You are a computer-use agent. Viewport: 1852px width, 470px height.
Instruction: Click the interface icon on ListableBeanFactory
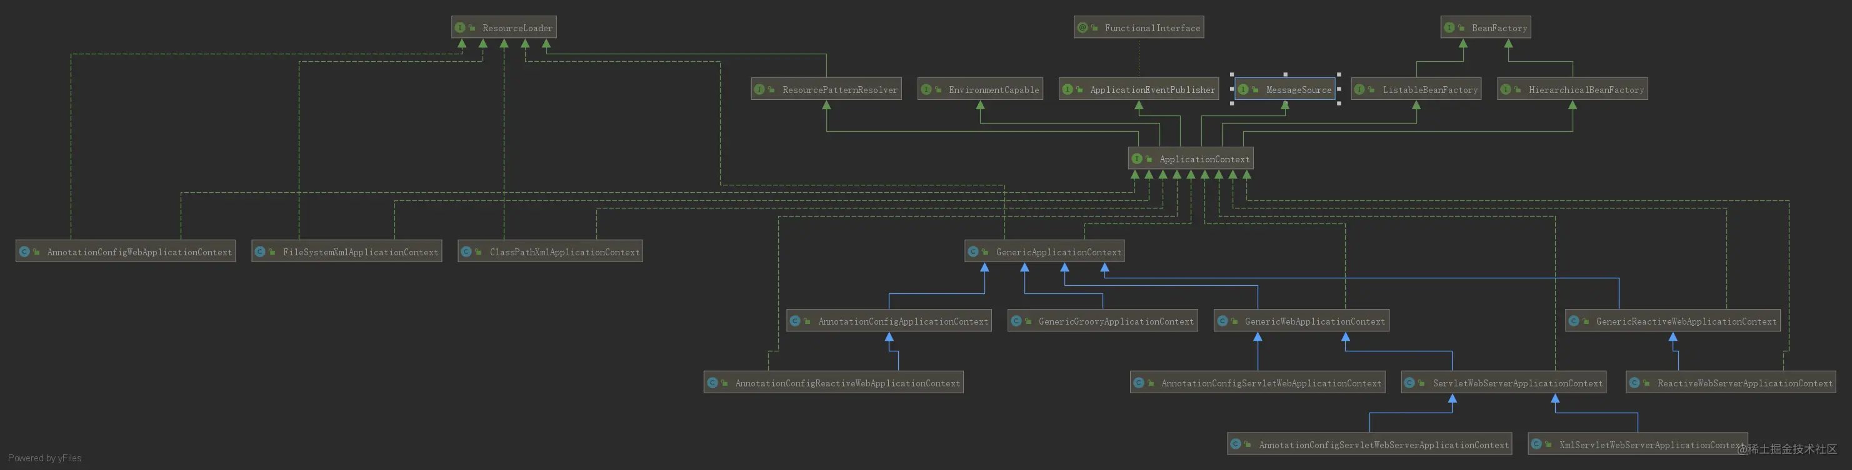tap(1360, 89)
